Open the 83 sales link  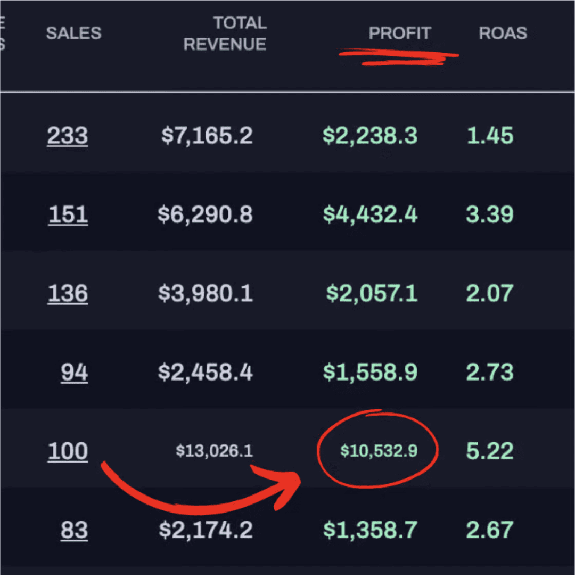point(74,530)
